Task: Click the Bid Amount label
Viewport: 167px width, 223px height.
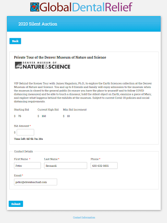Action: 21,126
